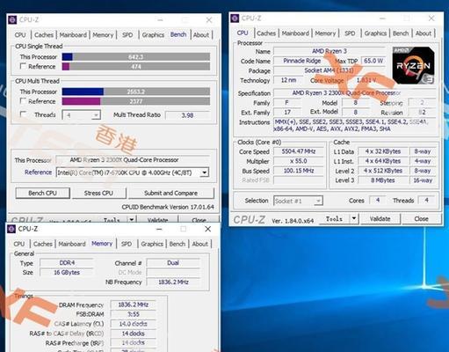
Task: Click the FSB:DRAM value 3:55
Action: point(134,314)
